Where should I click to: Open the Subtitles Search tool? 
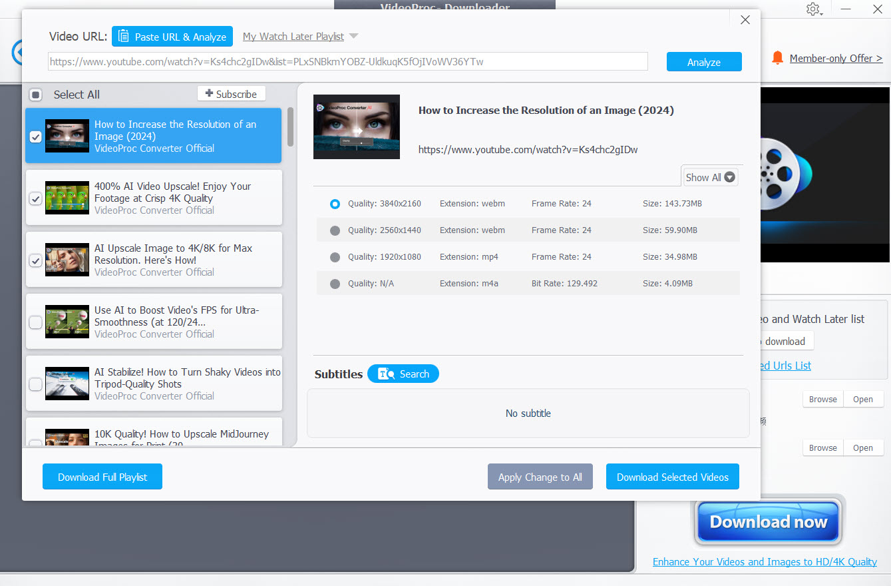[x=403, y=374]
